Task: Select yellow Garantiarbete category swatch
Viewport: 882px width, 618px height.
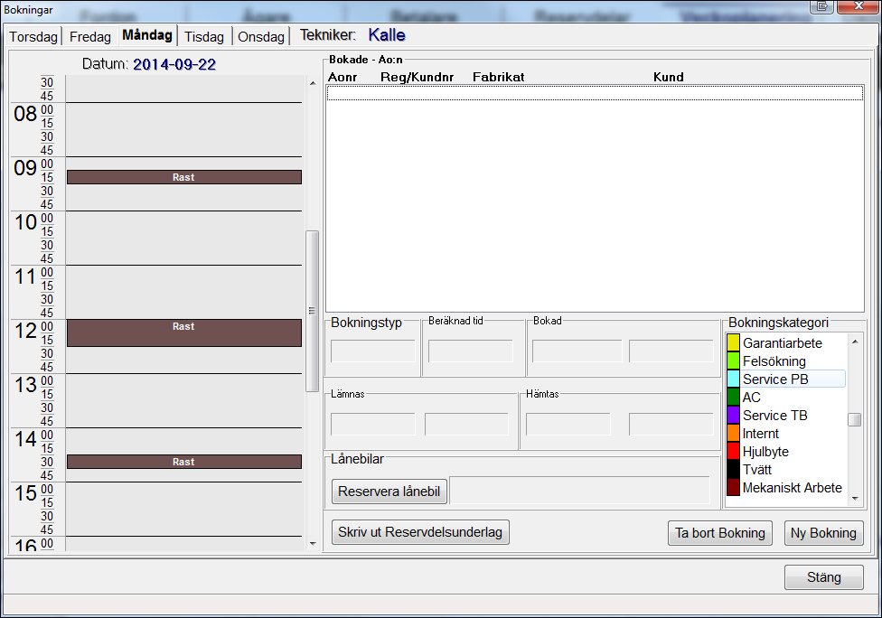Action: (x=733, y=343)
